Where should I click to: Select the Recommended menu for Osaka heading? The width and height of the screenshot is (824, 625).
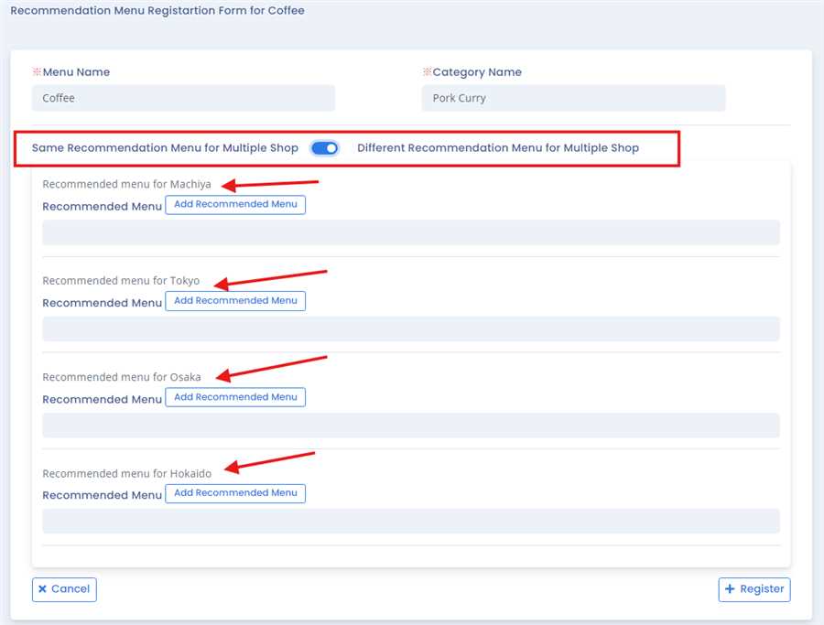click(x=122, y=377)
